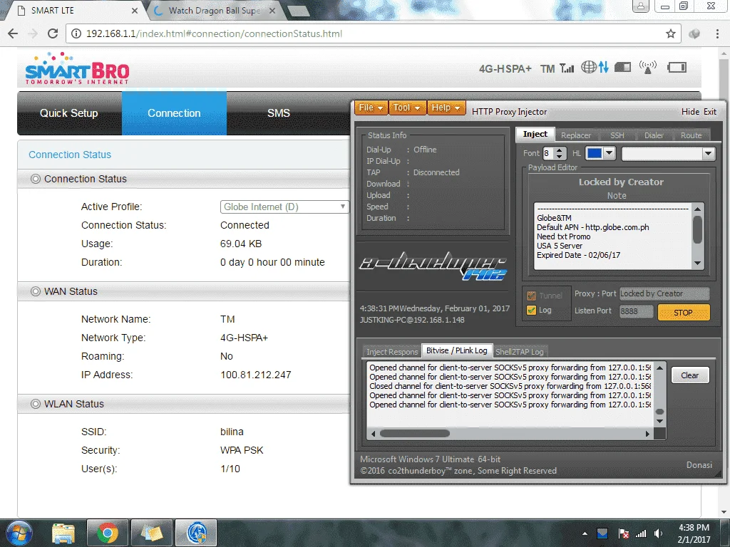This screenshot has width=730, height=547.
Task: Click the WiFi broadcast icon in header
Action: click(x=647, y=67)
